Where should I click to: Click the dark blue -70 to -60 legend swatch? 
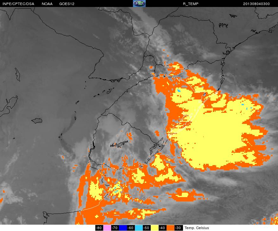pos(123,228)
